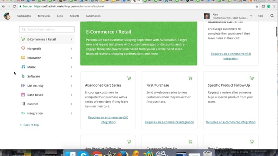Click the page vertical scrollbar thumb
This screenshot has height=156, width=278.
point(276,32)
